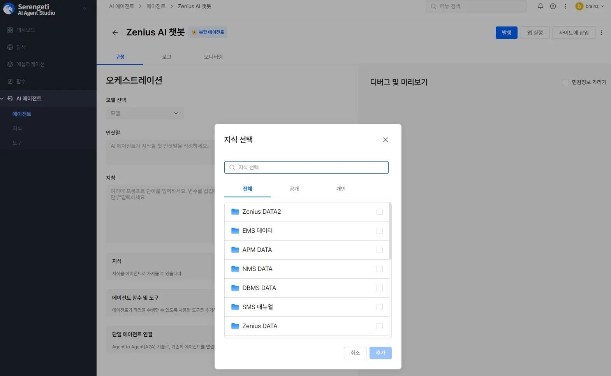The height and width of the screenshot is (376, 611).
Task: Select 도구 in the sidebar
Action: coord(17,143)
